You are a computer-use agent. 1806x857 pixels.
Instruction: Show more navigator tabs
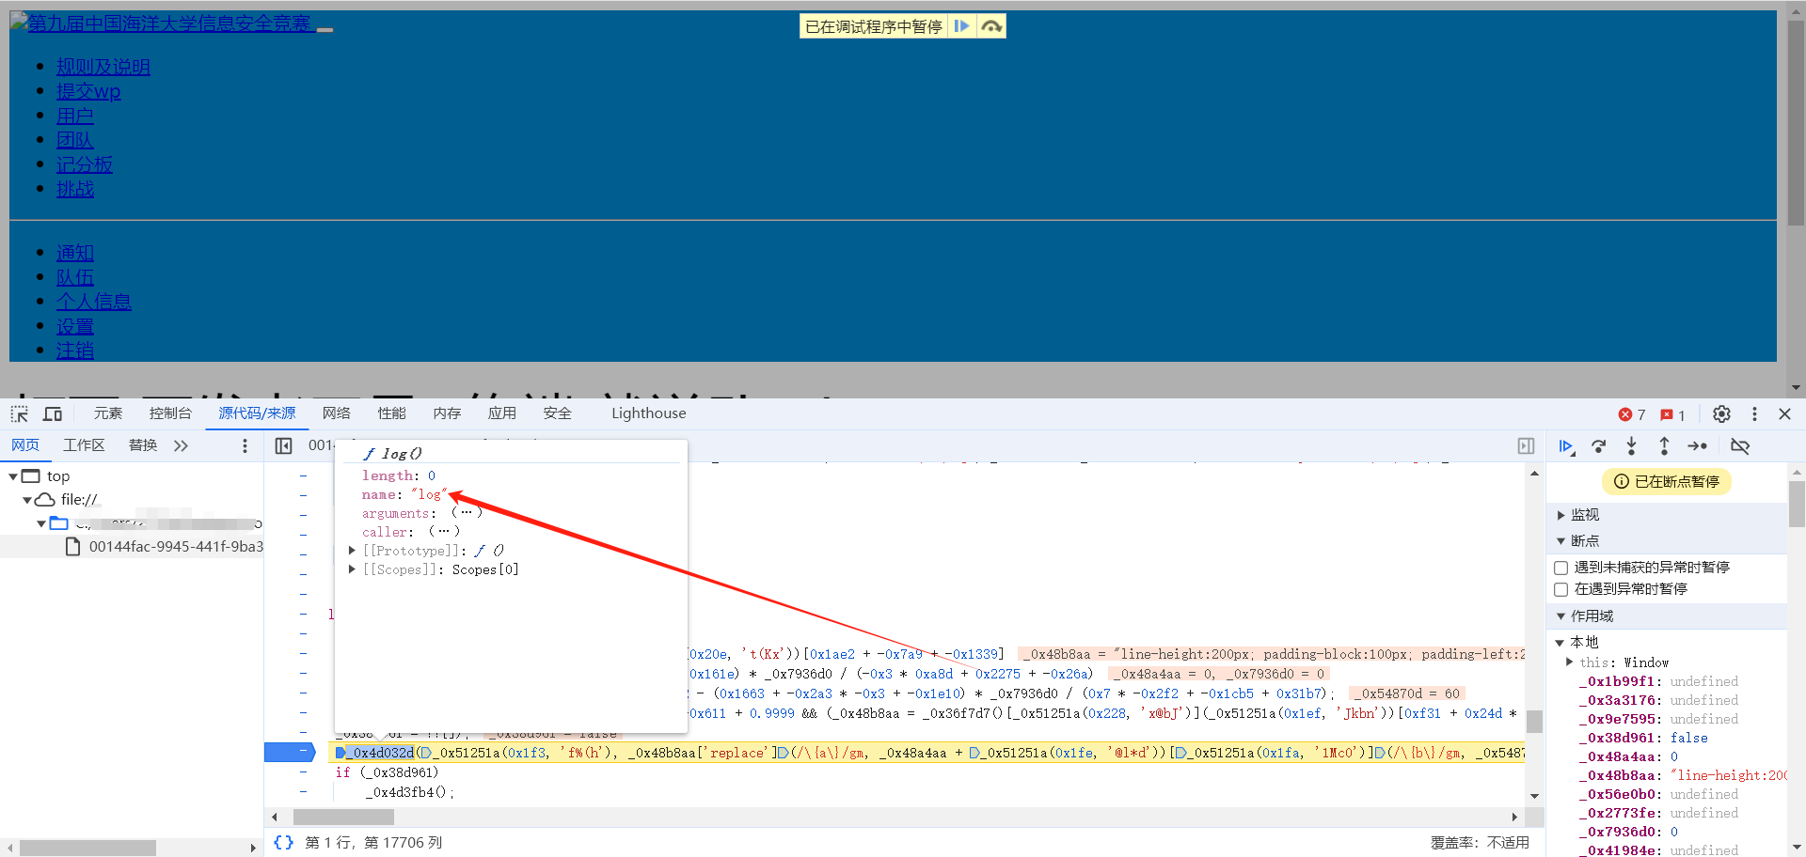(x=181, y=445)
